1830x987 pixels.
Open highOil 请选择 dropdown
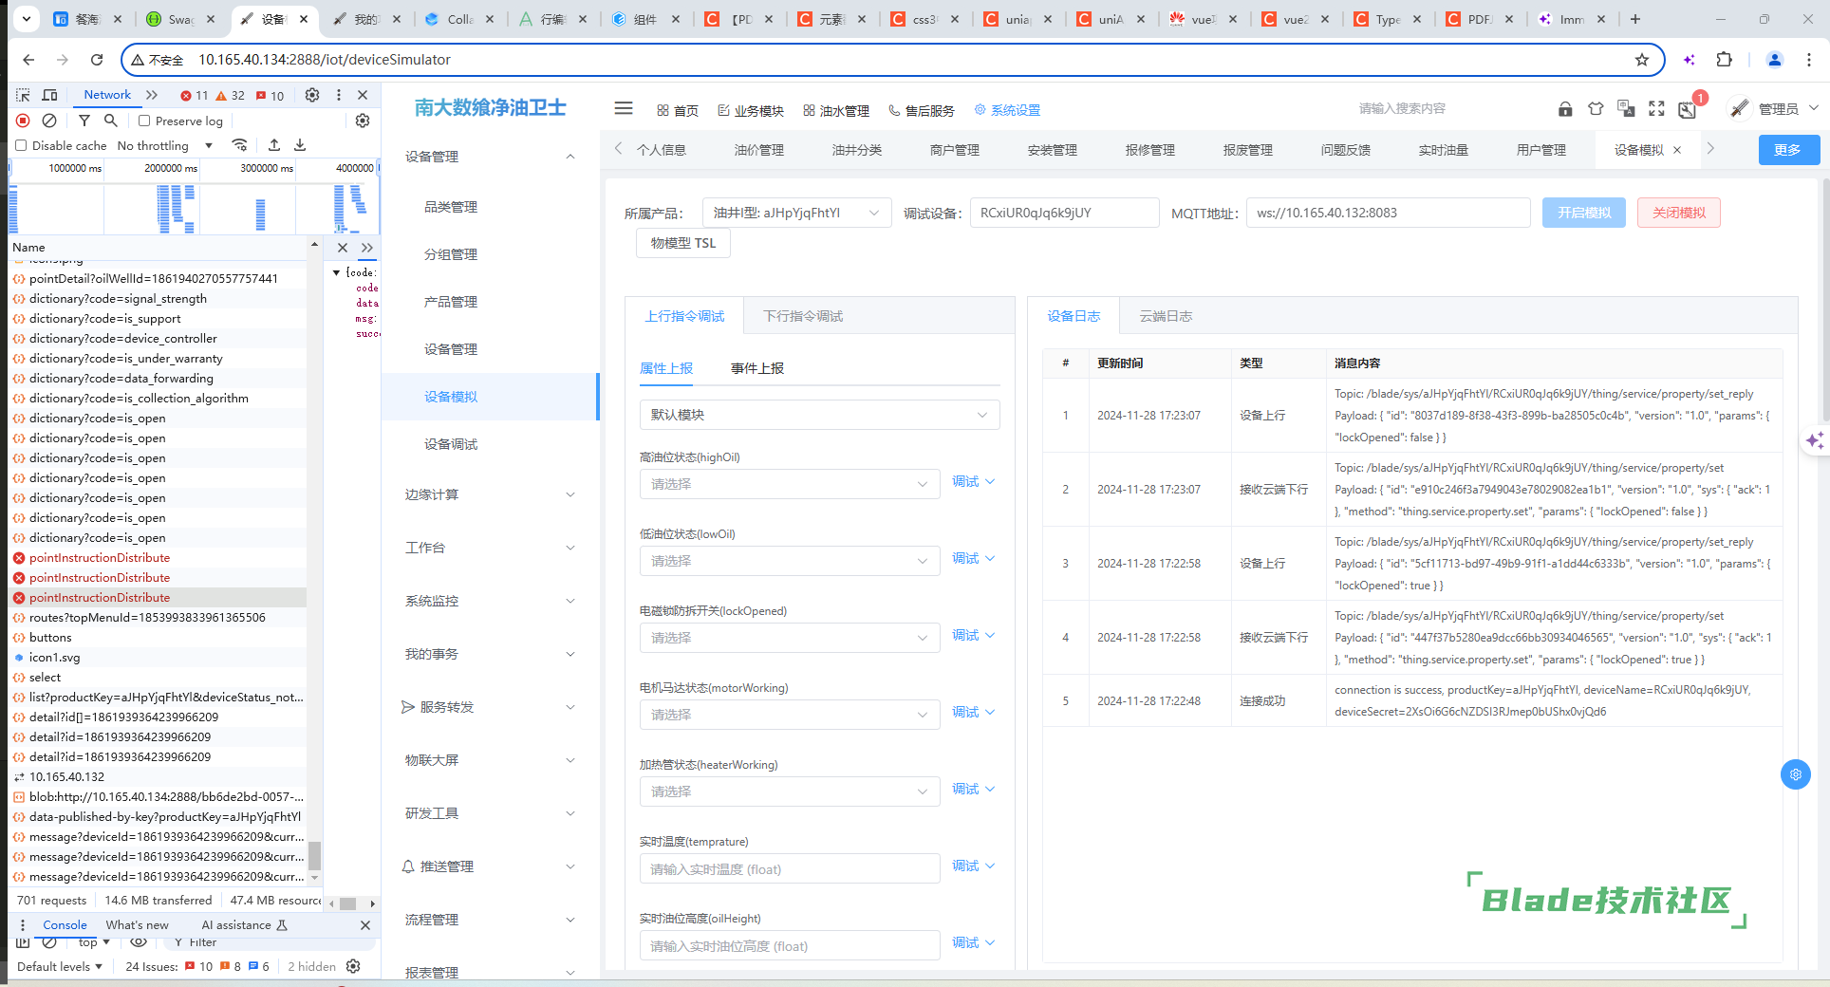790,484
